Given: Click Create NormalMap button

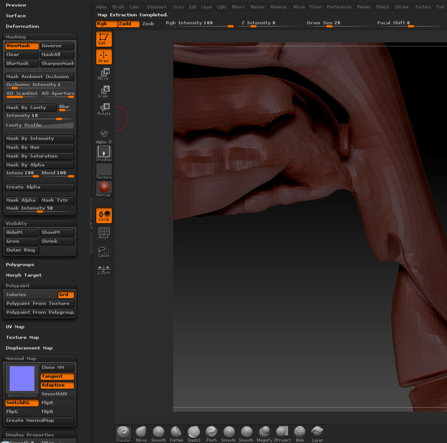Looking at the screenshot, I should tap(40, 420).
